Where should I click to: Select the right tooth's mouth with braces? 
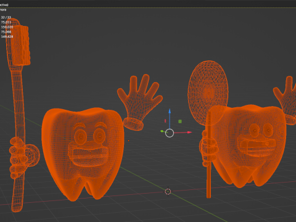(257, 145)
